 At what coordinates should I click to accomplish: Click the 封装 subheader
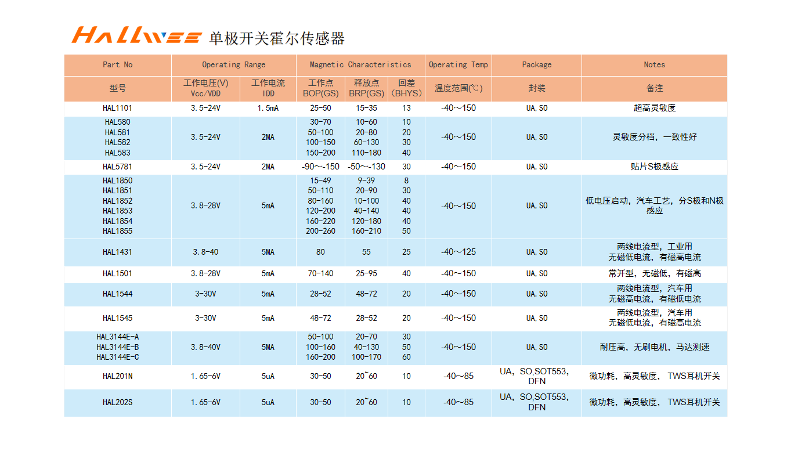tap(537, 89)
